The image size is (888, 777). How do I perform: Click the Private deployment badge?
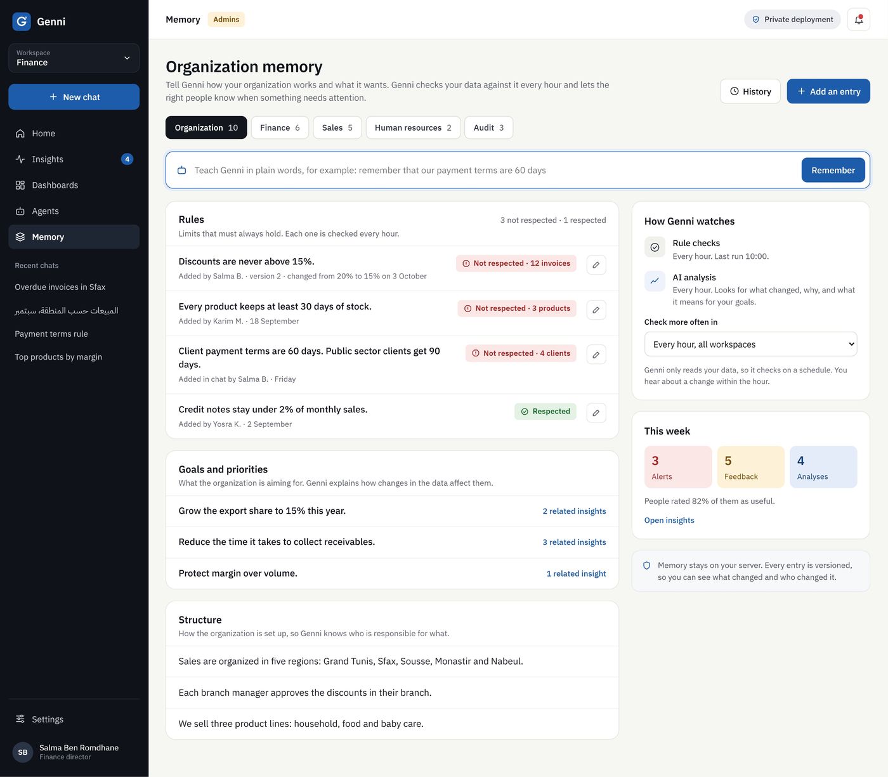coord(792,20)
